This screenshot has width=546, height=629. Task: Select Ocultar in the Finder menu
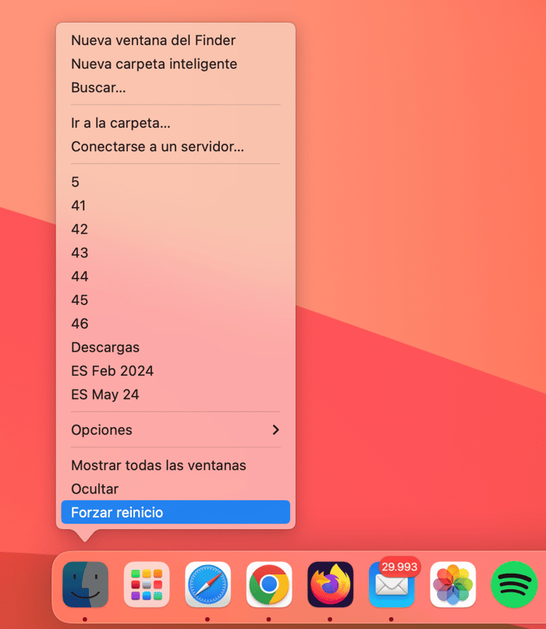click(x=175, y=489)
